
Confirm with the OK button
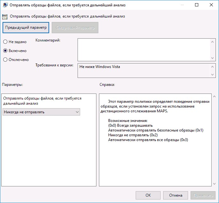tap(148, 195)
